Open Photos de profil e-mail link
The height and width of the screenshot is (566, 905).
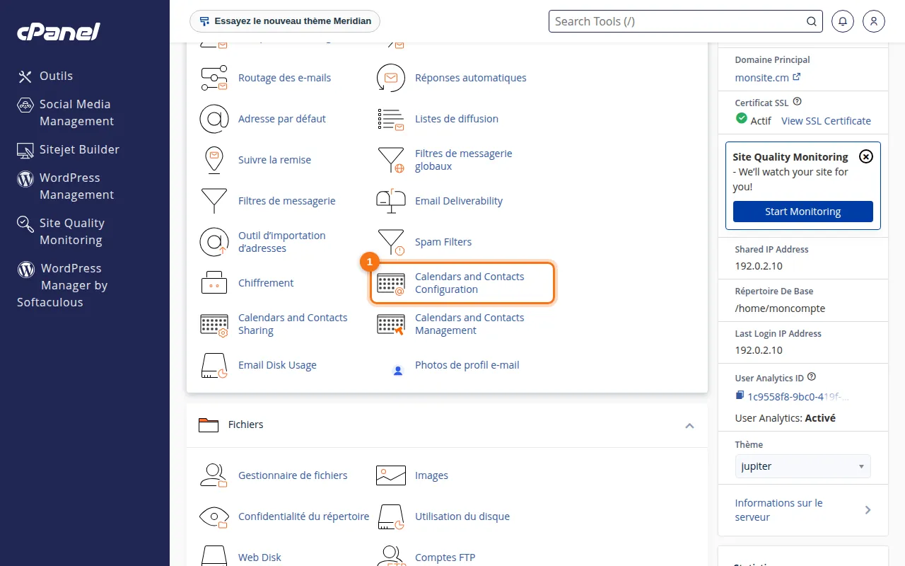tap(467, 365)
